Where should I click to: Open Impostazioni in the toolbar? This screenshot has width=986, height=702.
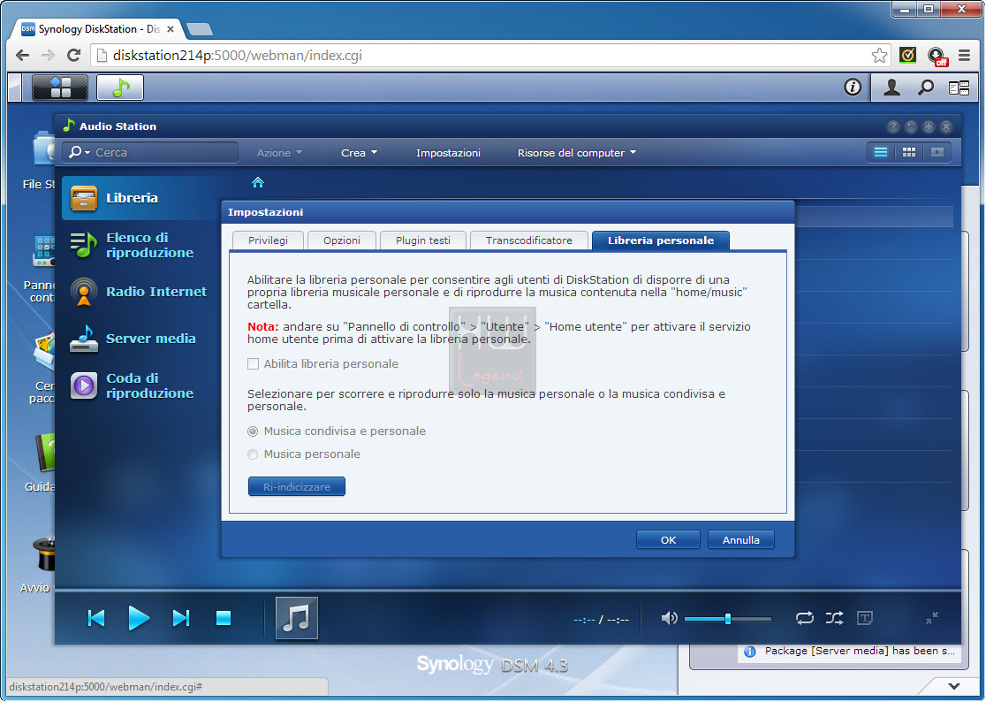pos(448,153)
